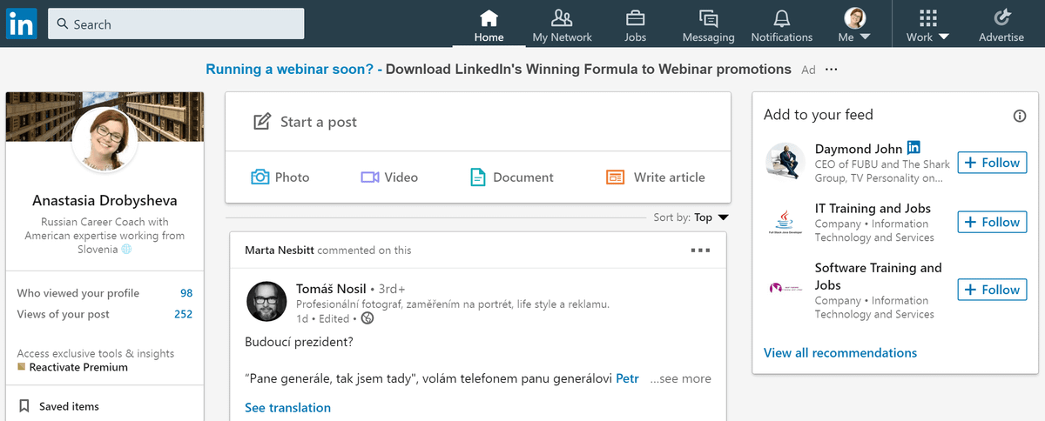Viewport: 1045px width, 421px height.
Task: Click View all recommendations link
Action: click(839, 352)
